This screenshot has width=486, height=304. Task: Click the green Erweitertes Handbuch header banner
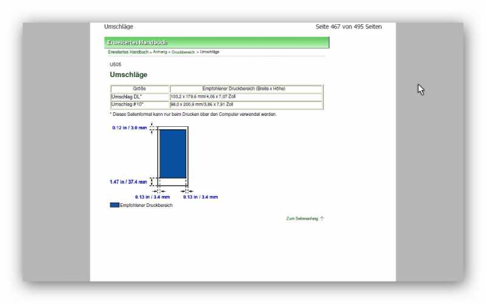tap(216, 42)
